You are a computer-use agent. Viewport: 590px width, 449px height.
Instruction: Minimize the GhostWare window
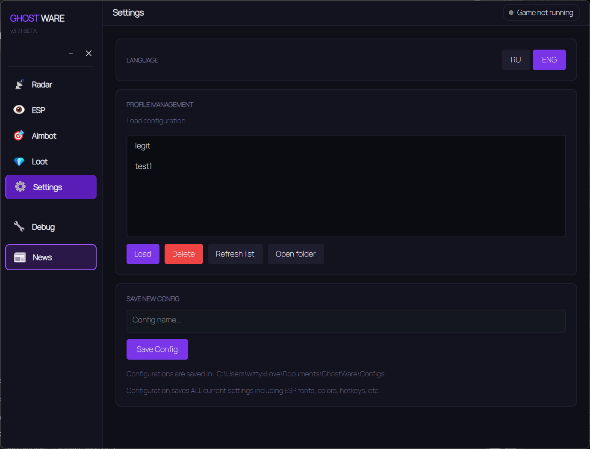pos(71,53)
